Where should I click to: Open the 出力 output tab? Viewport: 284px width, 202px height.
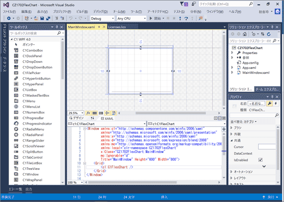29,189
